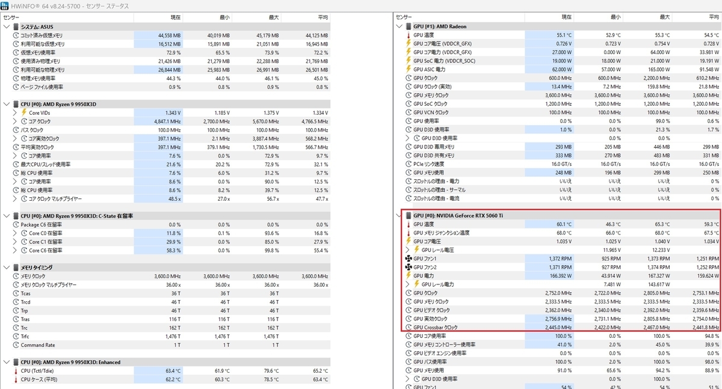Image resolution: width=722 pixels, height=389 pixels.
Task: Click the thermometer icon beside GPU メモリ ジャンクション温度
Action: [409, 233]
